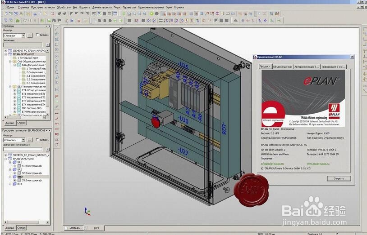Toggle Актив. checkbox in Пространство листа panel
The image size is (367, 235).
click(37, 140)
